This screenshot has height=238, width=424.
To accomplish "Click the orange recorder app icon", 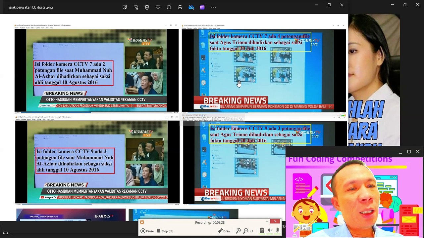I will [x=142, y=222].
